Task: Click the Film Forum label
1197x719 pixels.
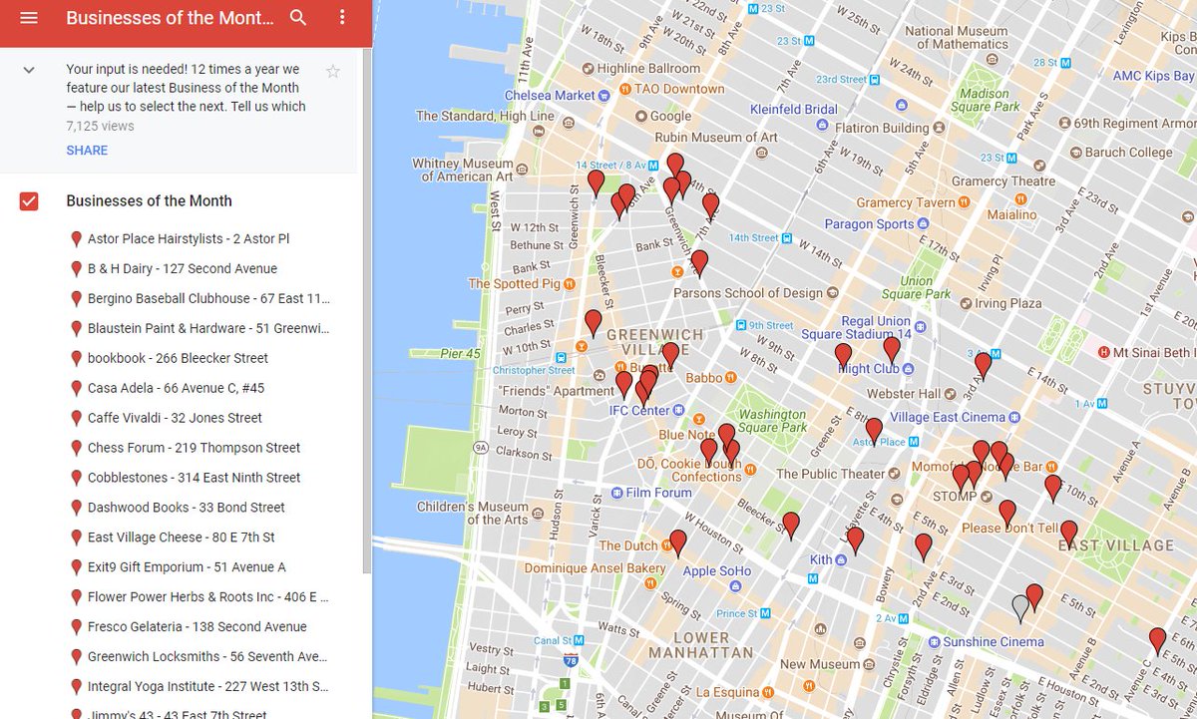Action: pyautogui.click(x=659, y=493)
